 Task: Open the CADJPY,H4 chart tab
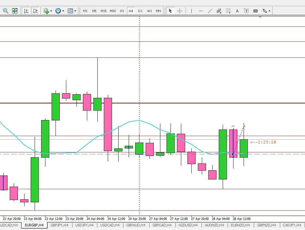[x=292, y=225]
